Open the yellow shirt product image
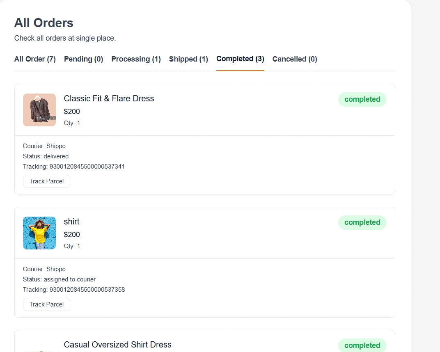The width and height of the screenshot is (440, 352). 39,233
